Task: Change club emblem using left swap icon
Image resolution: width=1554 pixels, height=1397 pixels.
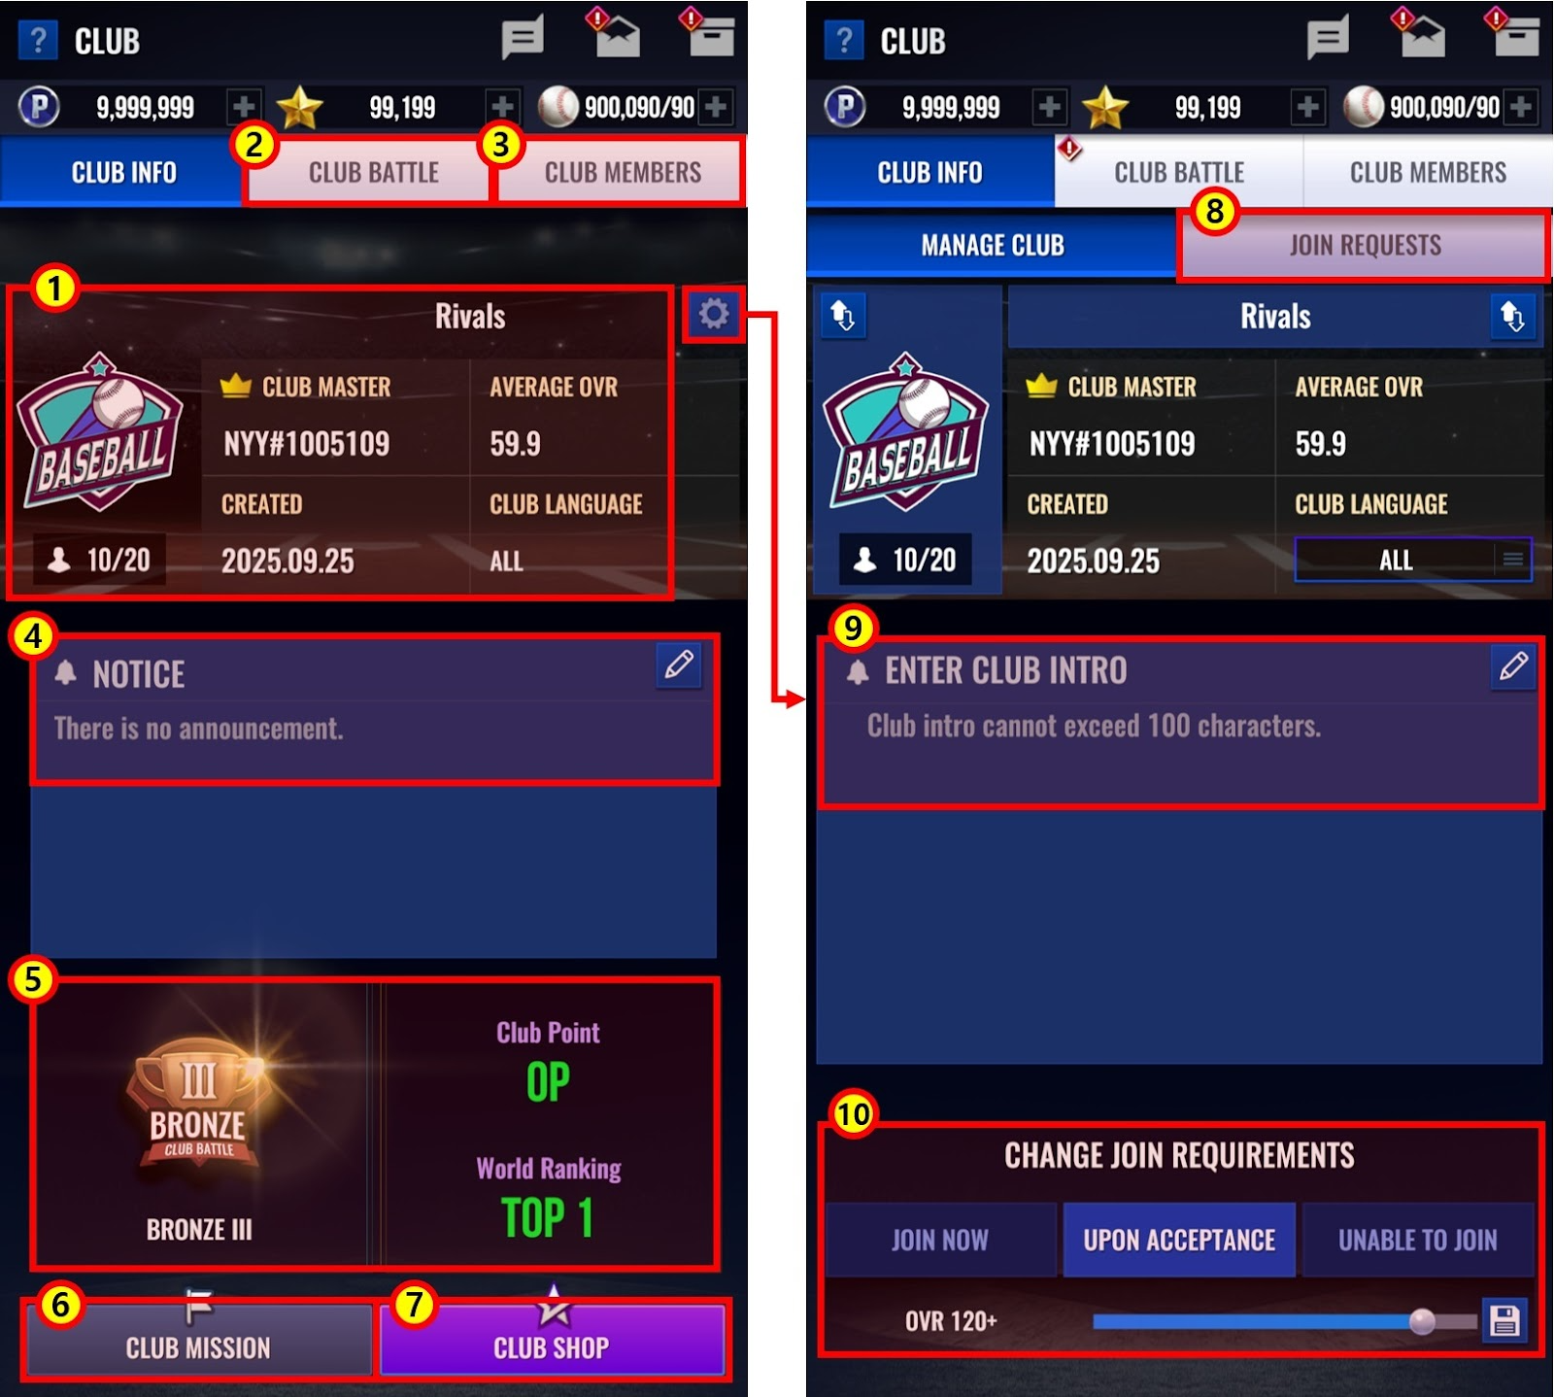Action: click(x=842, y=316)
